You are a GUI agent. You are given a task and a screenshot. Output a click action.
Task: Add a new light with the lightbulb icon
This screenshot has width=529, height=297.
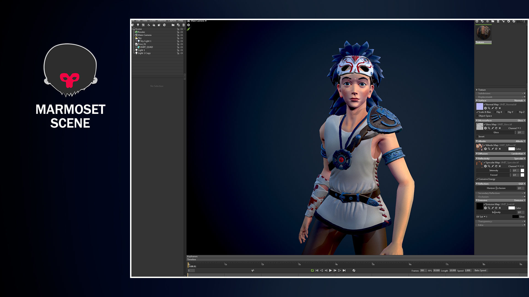138,25
